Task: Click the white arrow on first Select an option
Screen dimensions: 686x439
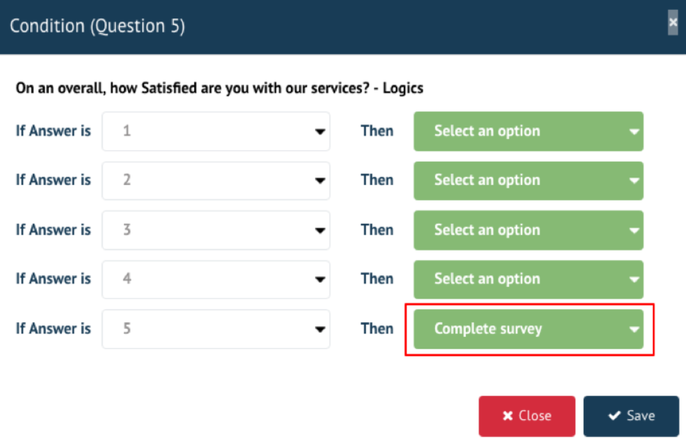Action: (634, 132)
